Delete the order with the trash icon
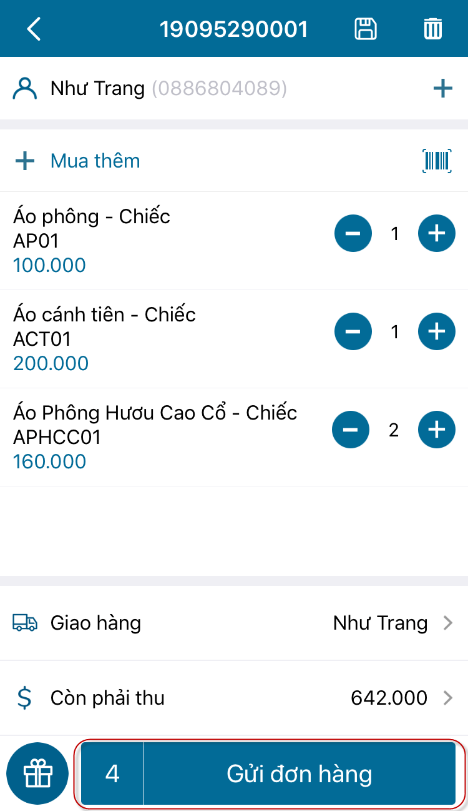Viewport: 468px width, 811px height. click(x=433, y=29)
